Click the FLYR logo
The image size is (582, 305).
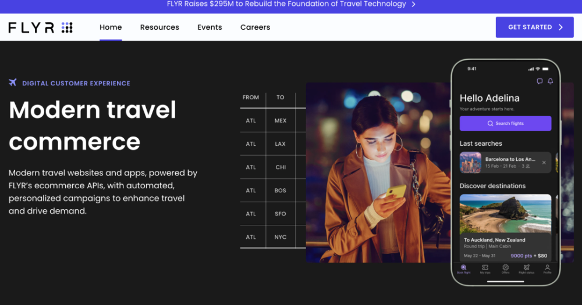41,27
